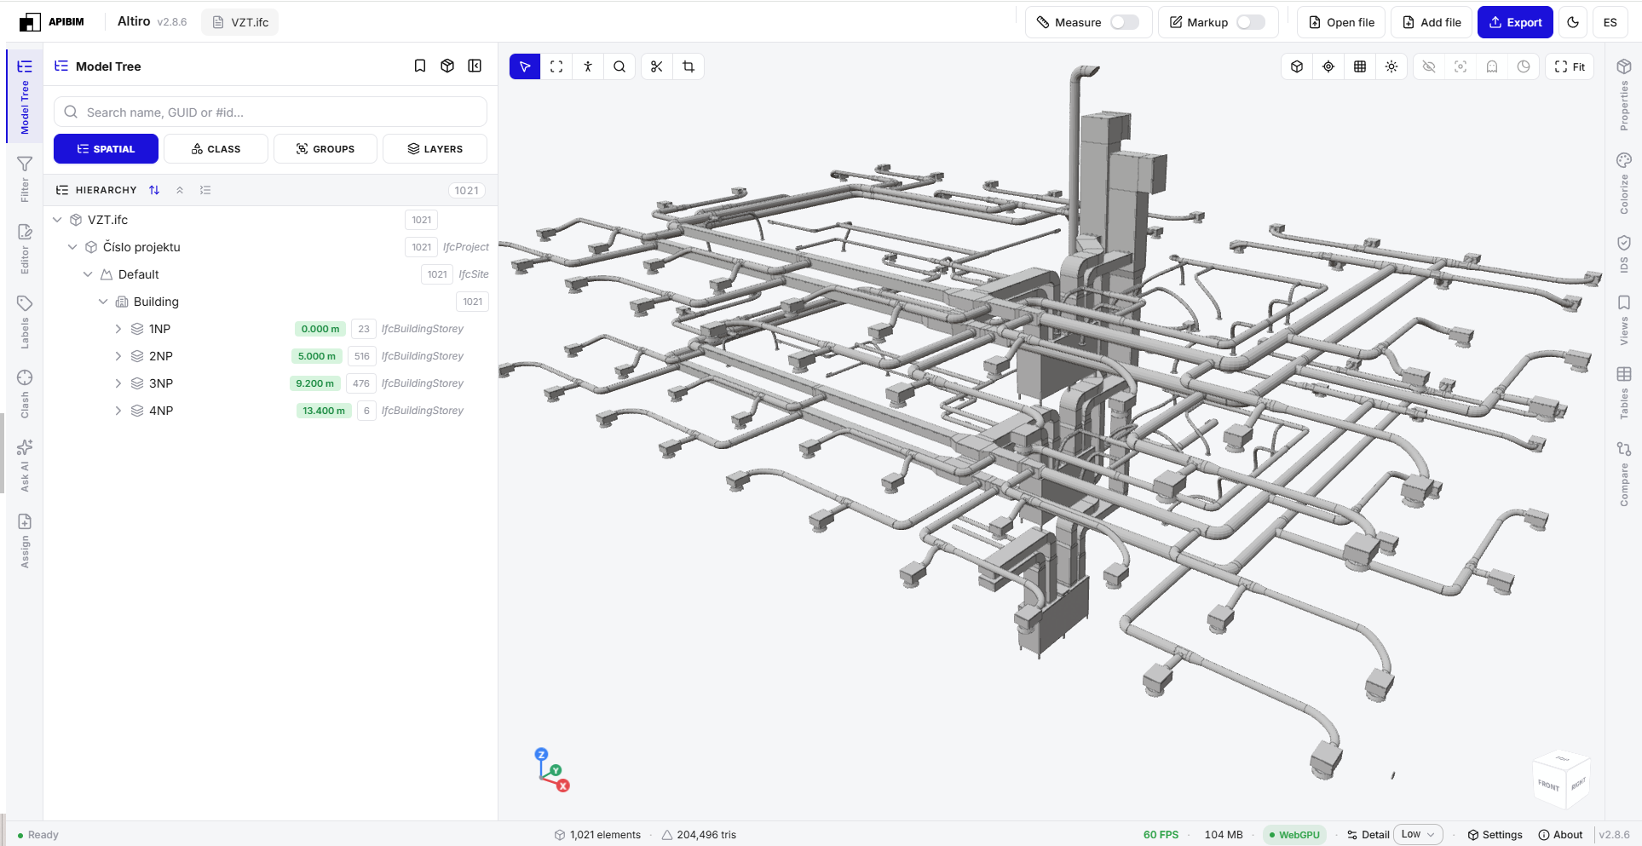Screen dimensions: 1642x846
Task: Open the cube view mode icon
Action: pyautogui.click(x=1297, y=66)
